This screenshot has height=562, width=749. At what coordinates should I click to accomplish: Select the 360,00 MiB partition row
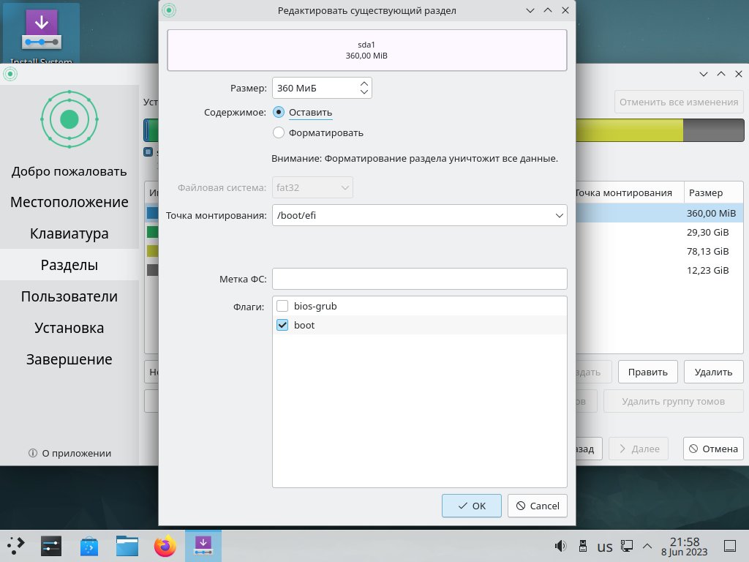coord(659,213)
